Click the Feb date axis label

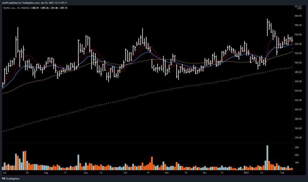tap(282, 173)
